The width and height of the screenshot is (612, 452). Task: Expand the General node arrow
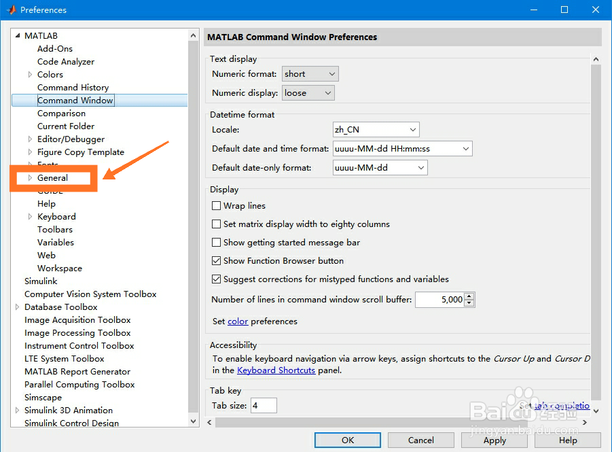click(x=30, y=178)
